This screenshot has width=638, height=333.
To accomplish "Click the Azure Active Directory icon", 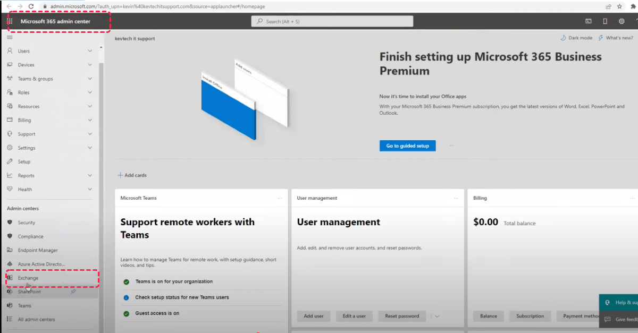I will tap(10, 264).
